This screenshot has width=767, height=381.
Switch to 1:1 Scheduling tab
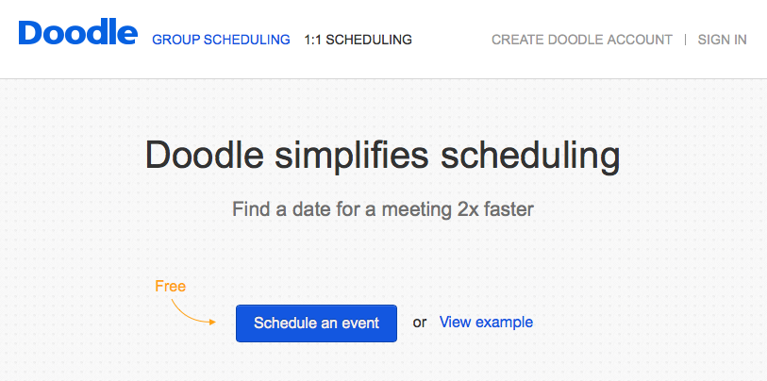(358, 40)
